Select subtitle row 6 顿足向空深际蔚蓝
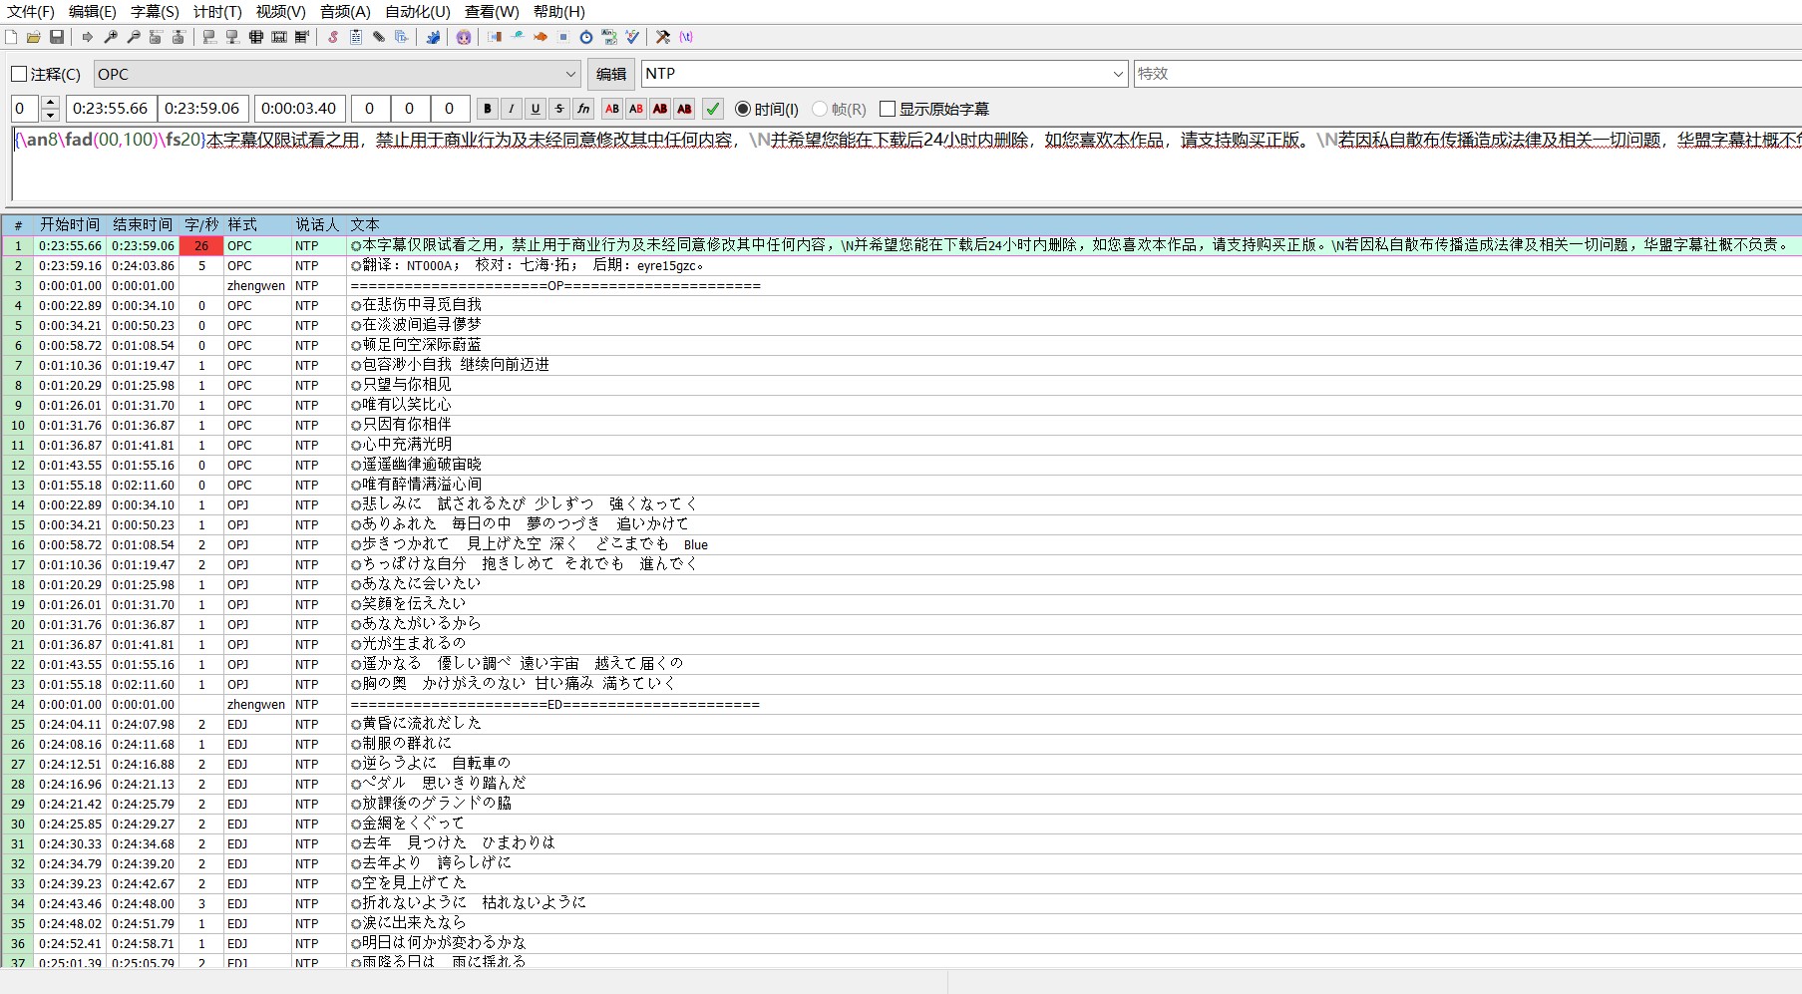Screen dimensions: 1802x994 coord(901,345)
